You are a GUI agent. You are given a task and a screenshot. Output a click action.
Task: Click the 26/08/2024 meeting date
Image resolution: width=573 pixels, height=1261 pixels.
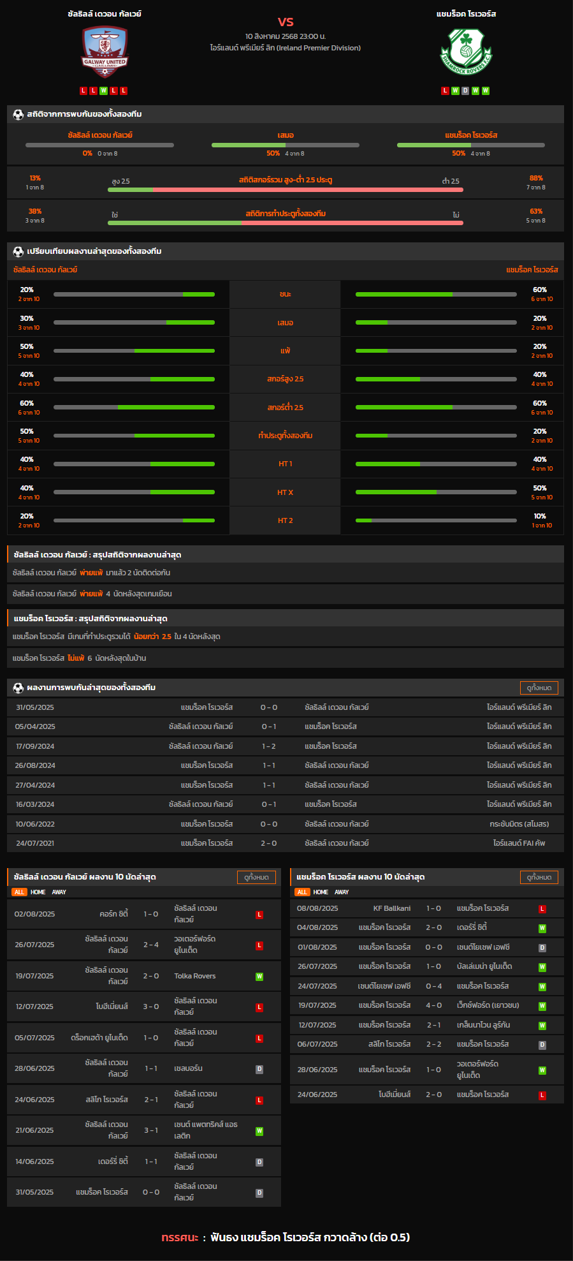(35, 765)
